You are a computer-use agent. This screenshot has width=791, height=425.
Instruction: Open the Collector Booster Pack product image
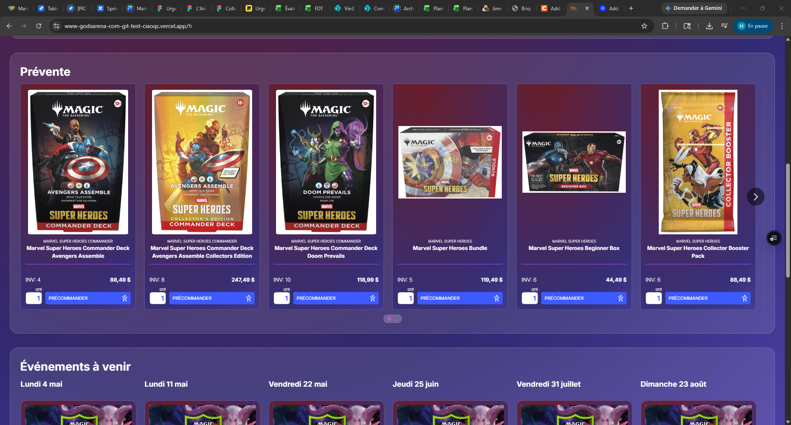pos(698,162)
